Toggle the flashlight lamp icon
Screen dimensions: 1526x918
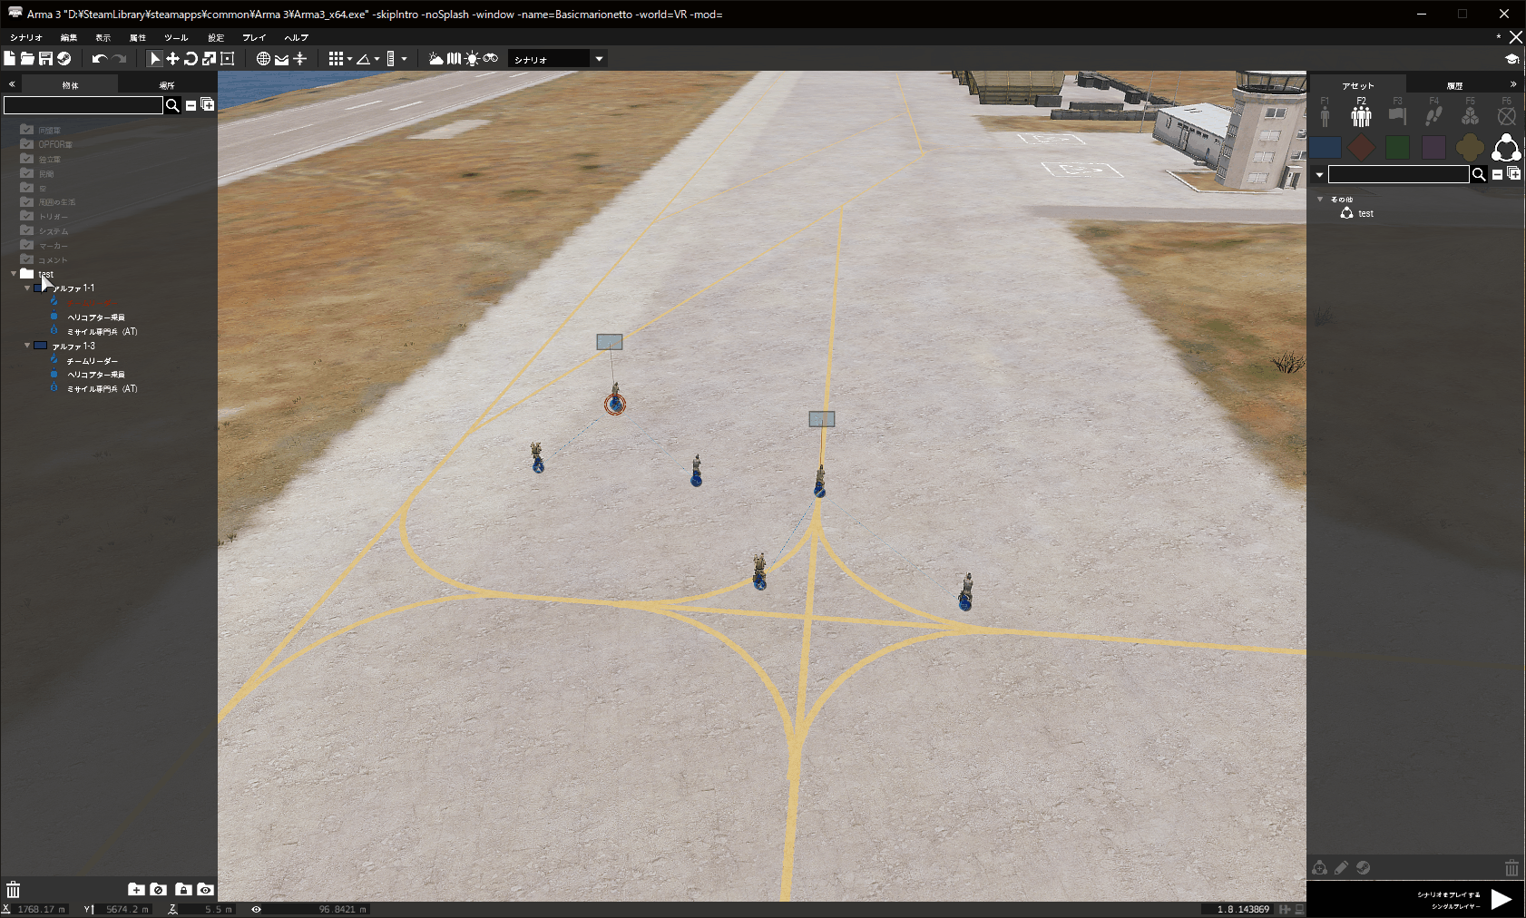pyautogui.click(x=472, y=59)
